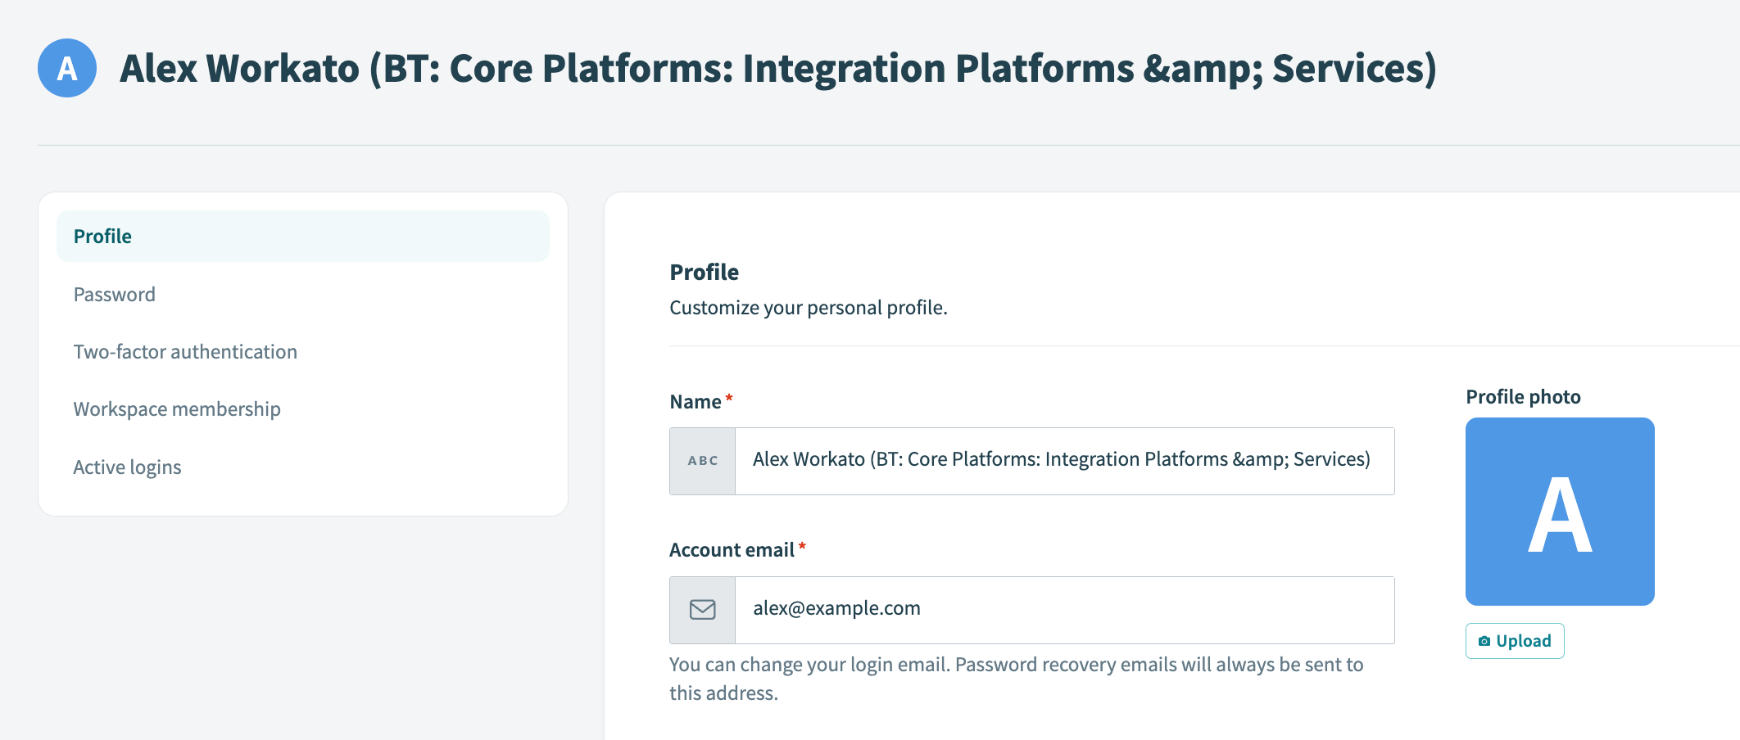Select Workspace membership in the sidebar
The width and height of the screenshot is (1740, 740).
point(177,409)
